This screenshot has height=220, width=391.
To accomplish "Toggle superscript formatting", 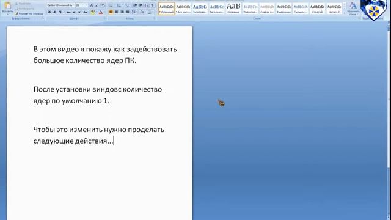I will (79, 12).
